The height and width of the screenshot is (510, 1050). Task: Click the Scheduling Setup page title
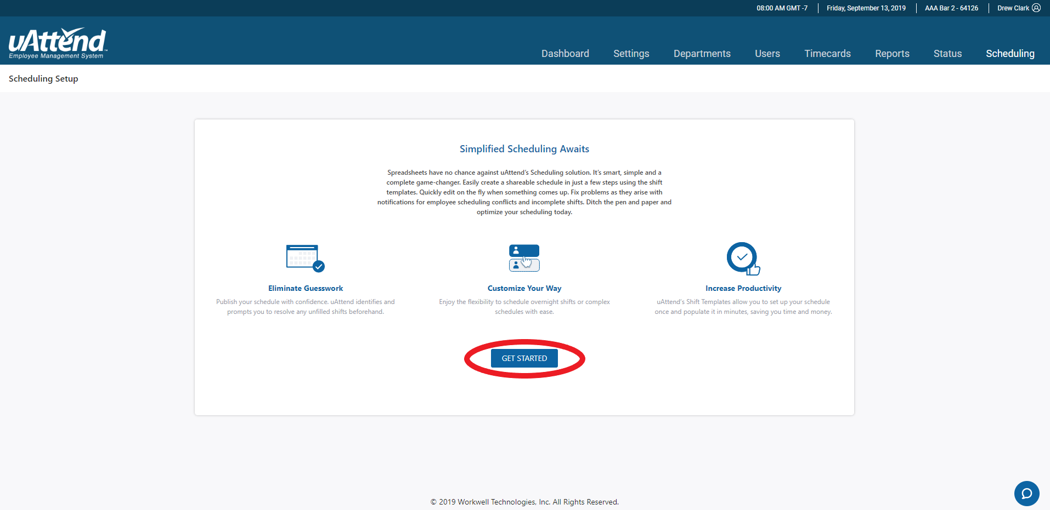[x=43, y=79]
